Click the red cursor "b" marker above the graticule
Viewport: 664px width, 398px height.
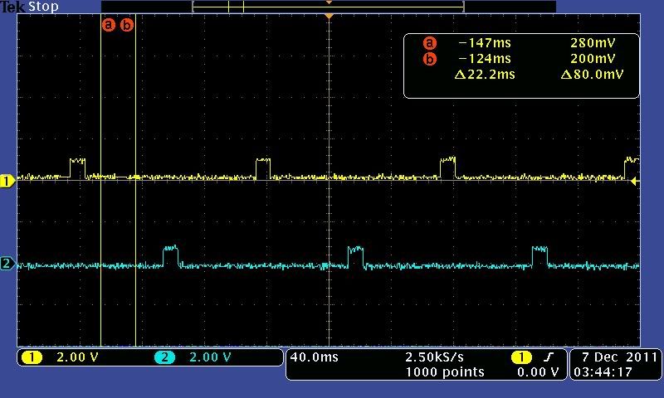(x=127, y=25)
